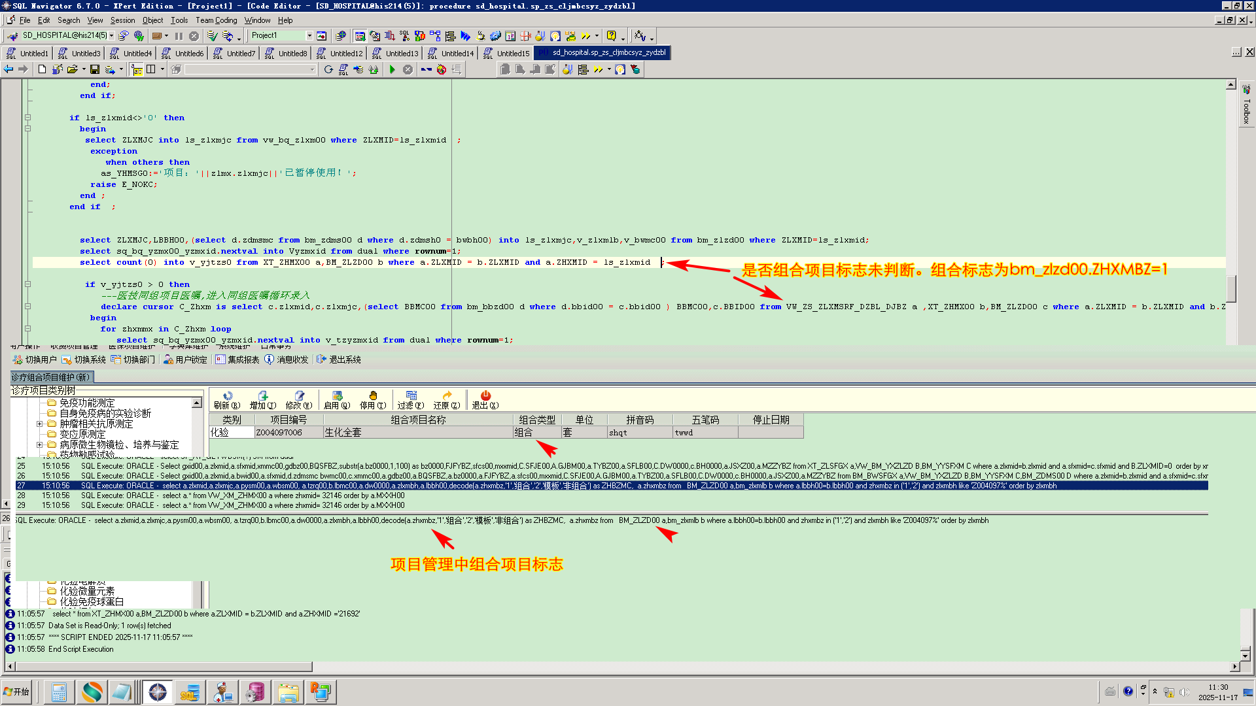Open the Team Coding menu
This screenshot has height=706, width=1256.
[216, 20]
